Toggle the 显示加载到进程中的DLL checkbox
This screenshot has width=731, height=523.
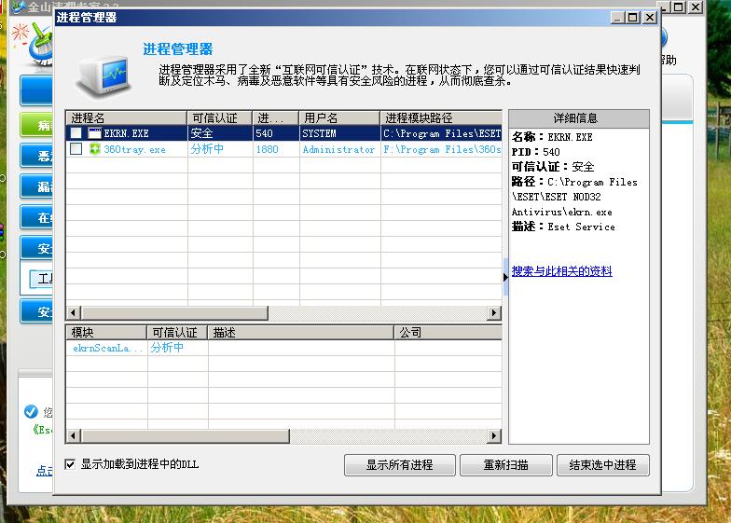click(70, 464)
